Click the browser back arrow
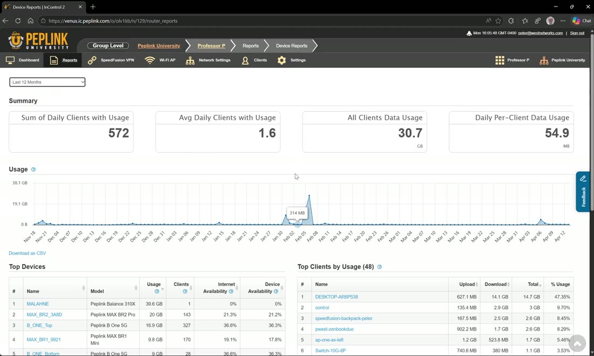The height and width of the screenshot is (356, 594). point(5,21)
